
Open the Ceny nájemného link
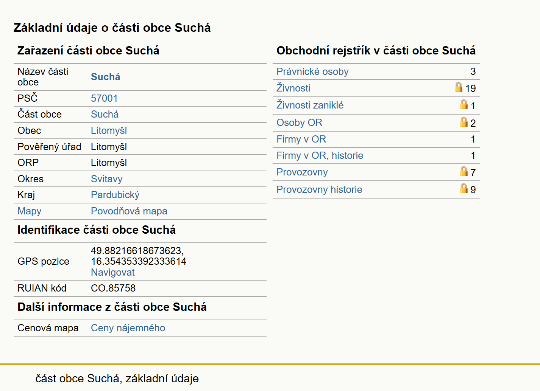pos(128,328)
